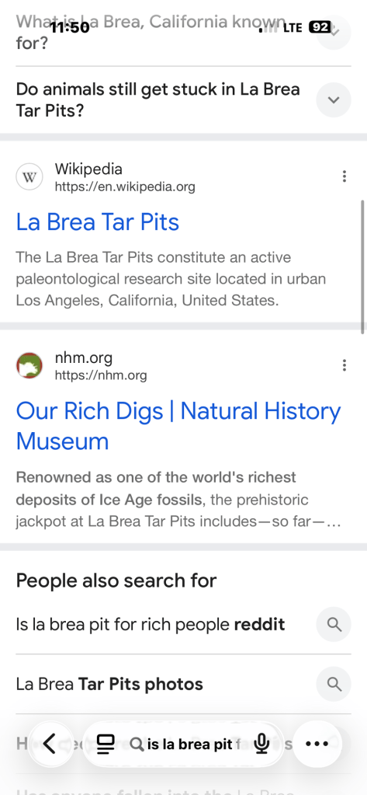Viewport: 367px width, 795px height.
Task: Tap the nhm.org site favicon
Action: tap(29, 366)
